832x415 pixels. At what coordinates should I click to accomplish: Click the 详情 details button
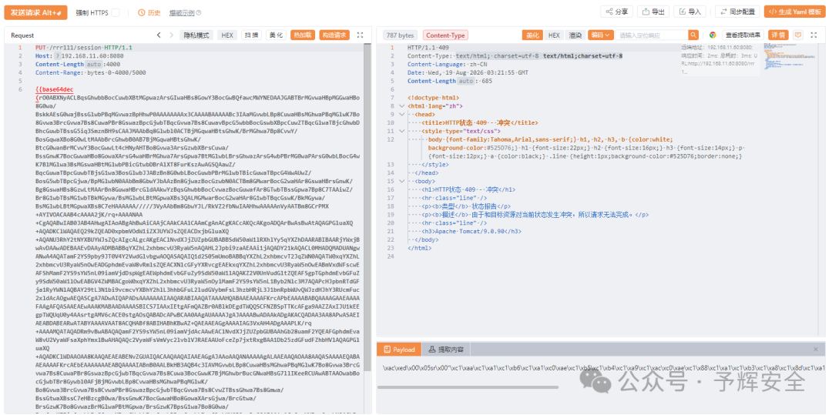[x=778, y=35]
